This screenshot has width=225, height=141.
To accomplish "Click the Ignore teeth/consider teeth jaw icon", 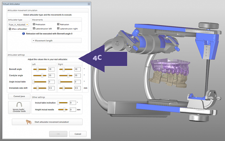I will (x=19, y=105).
